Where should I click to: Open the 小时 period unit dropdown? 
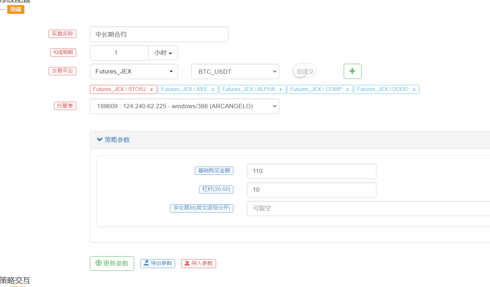(x=163, y=53)
